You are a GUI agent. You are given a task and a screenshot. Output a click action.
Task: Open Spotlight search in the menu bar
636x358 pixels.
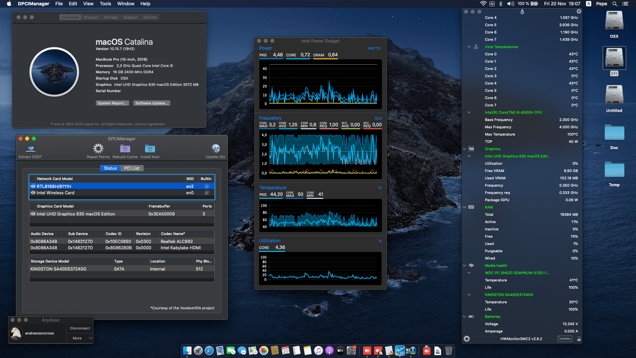pyautogui.click(x=615, y=4)
